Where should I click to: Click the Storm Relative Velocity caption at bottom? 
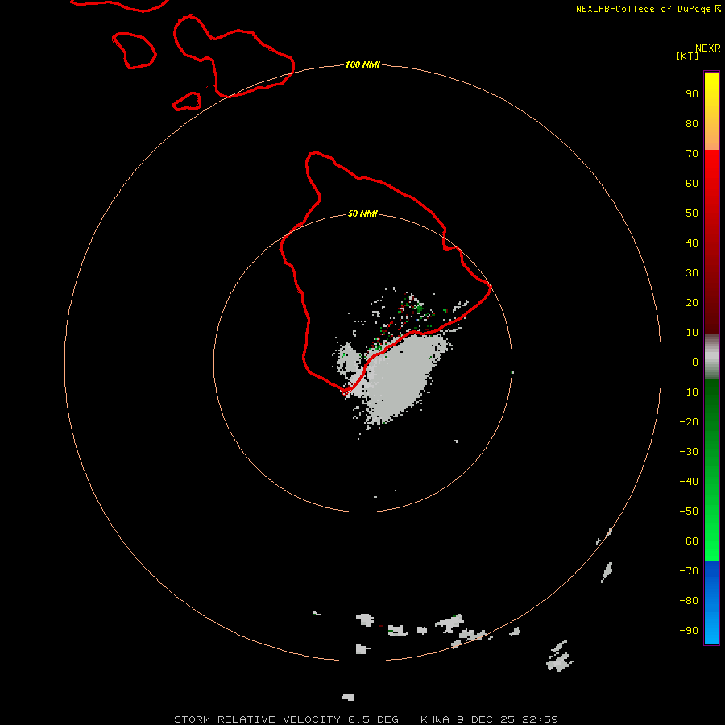366,719
